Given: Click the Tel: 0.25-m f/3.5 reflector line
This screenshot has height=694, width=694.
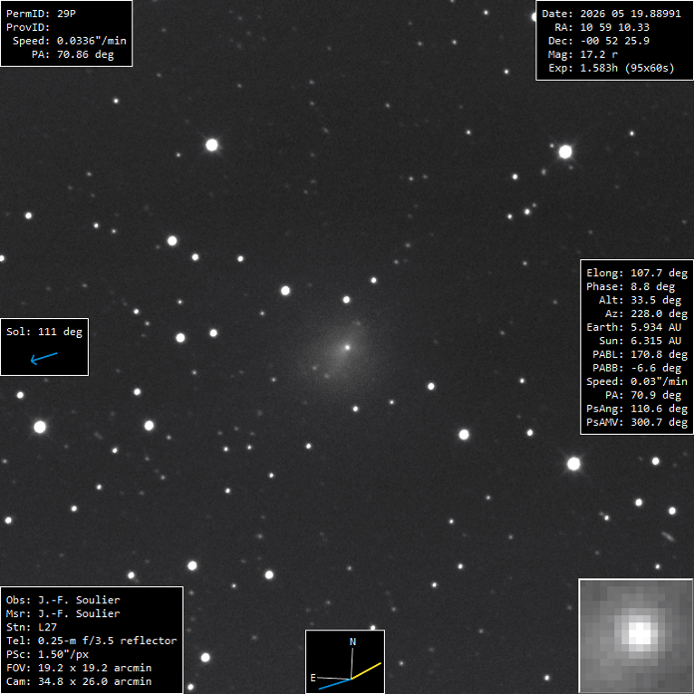Looking at the screenshot, I should [x=92, y=641].
